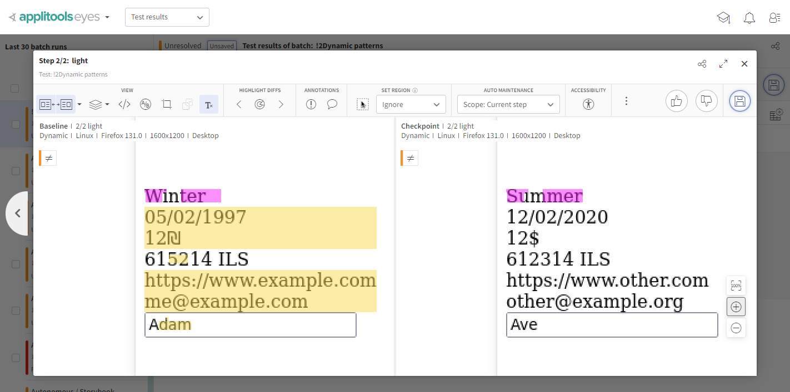Select the marquee tool under Set Region

(363, 104)
